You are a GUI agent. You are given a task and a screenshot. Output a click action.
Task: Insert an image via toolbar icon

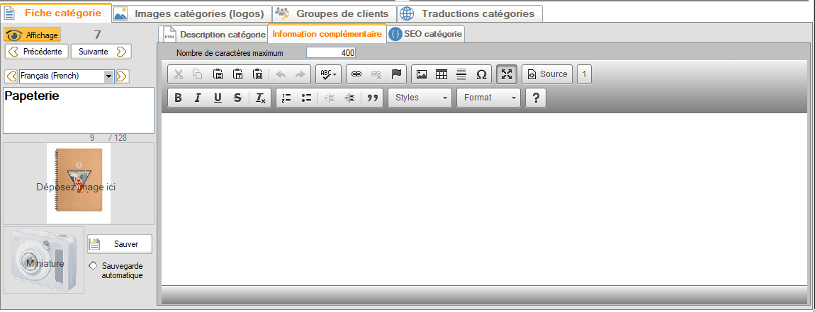point(422,74)
